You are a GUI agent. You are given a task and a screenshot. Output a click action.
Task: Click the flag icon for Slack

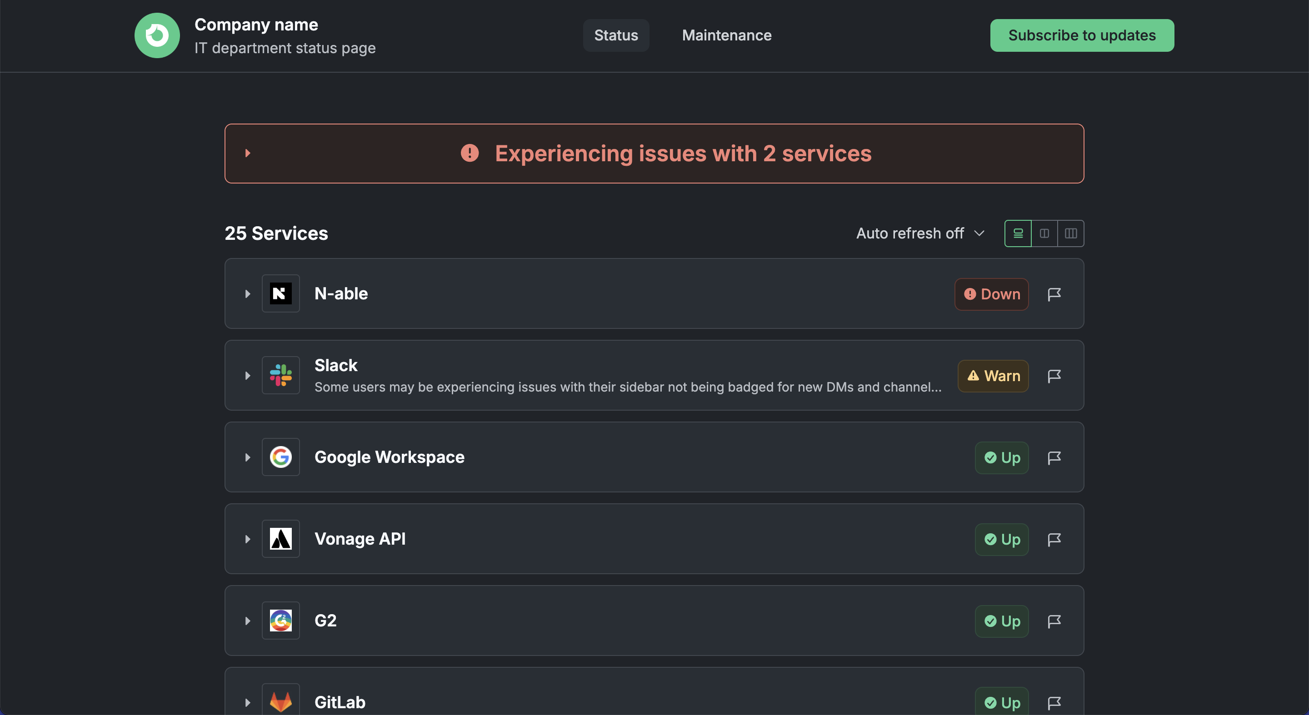point(1054,376)
